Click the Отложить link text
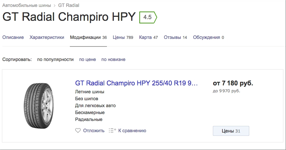 (x=94, y=131)
